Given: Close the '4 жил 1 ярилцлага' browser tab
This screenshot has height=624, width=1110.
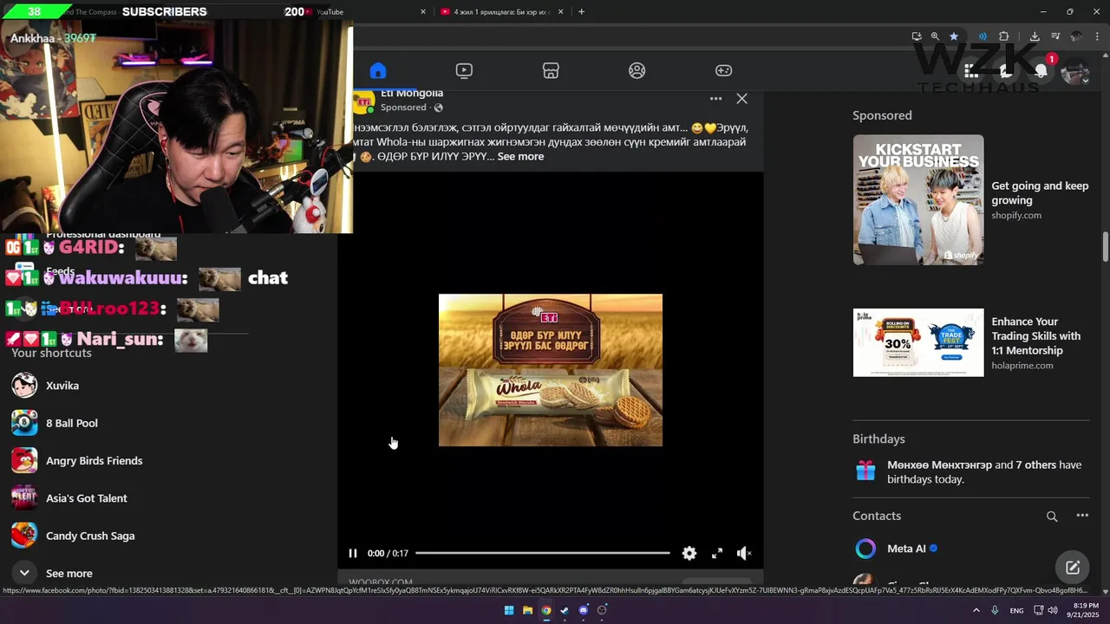Looking at the screenshot, I should pos(561,12).
